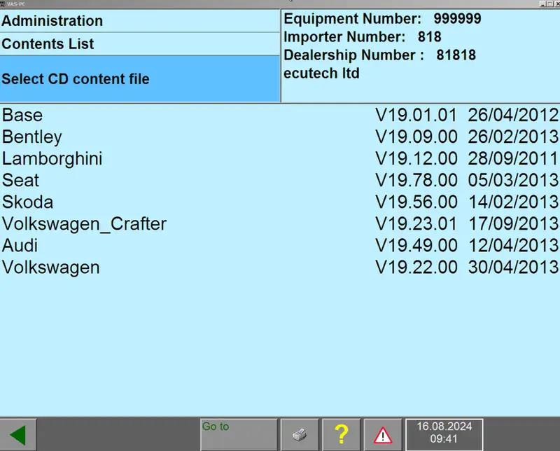Click the date 26/02/2013
560x451 pixels.
coord(513,137)
